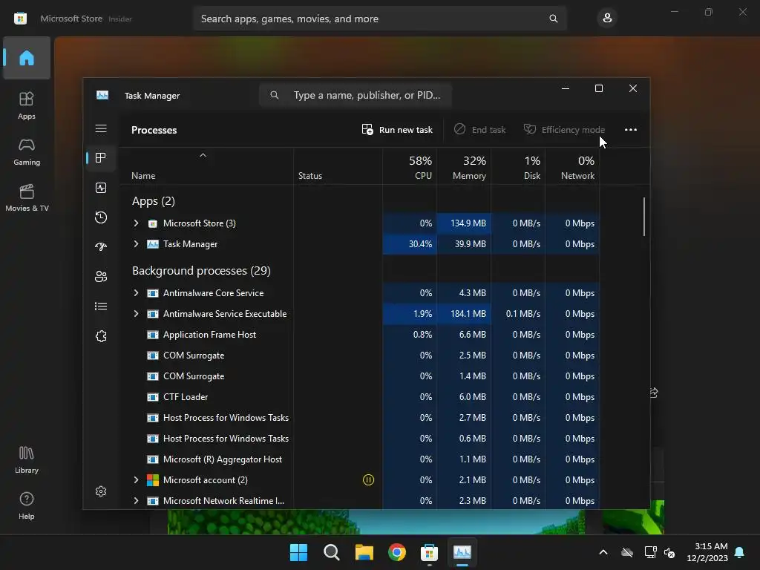Sort processes by Disk column
The height and width of the screenshot is (570, 760).
click(518, 167)
